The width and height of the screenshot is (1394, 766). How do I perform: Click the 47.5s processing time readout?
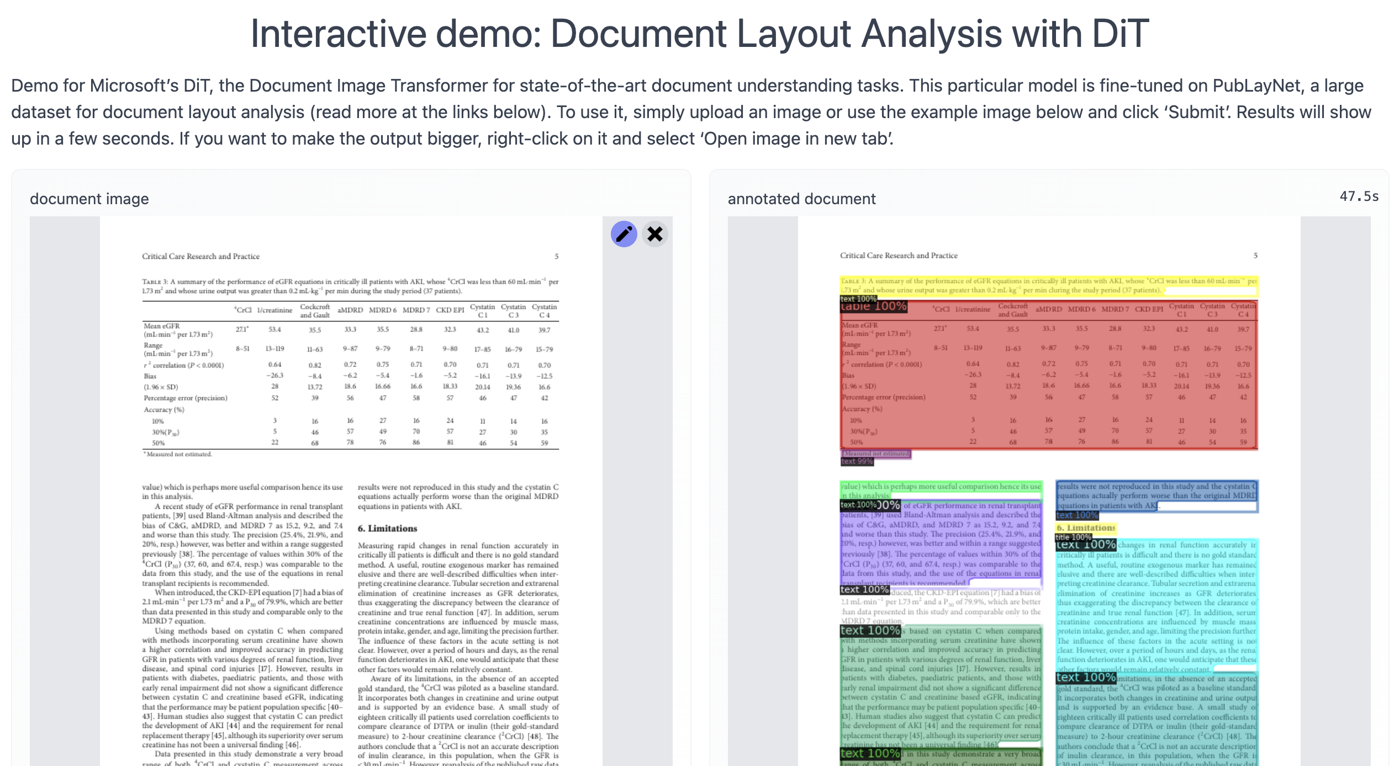tap(1359, 196)
